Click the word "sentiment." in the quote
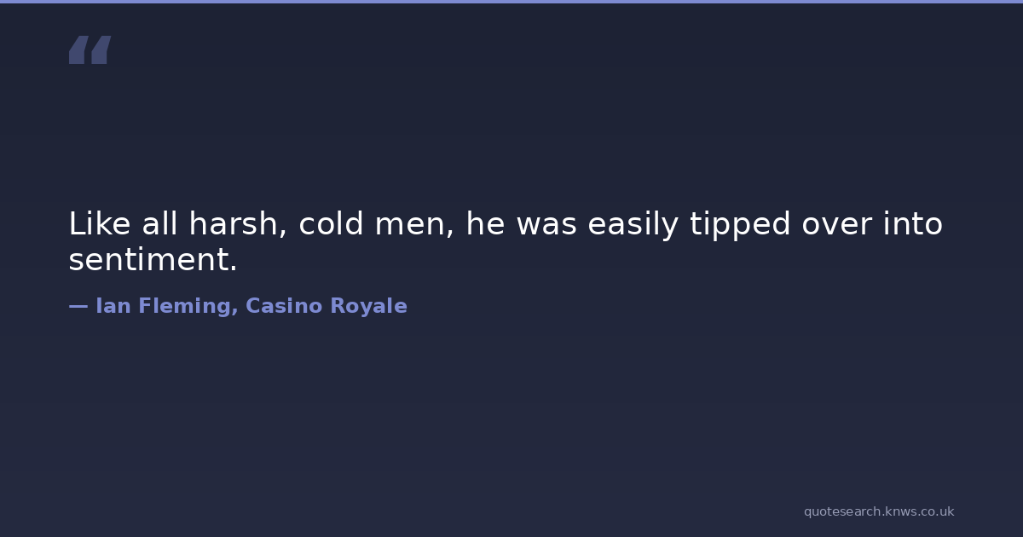 [153, 261]
